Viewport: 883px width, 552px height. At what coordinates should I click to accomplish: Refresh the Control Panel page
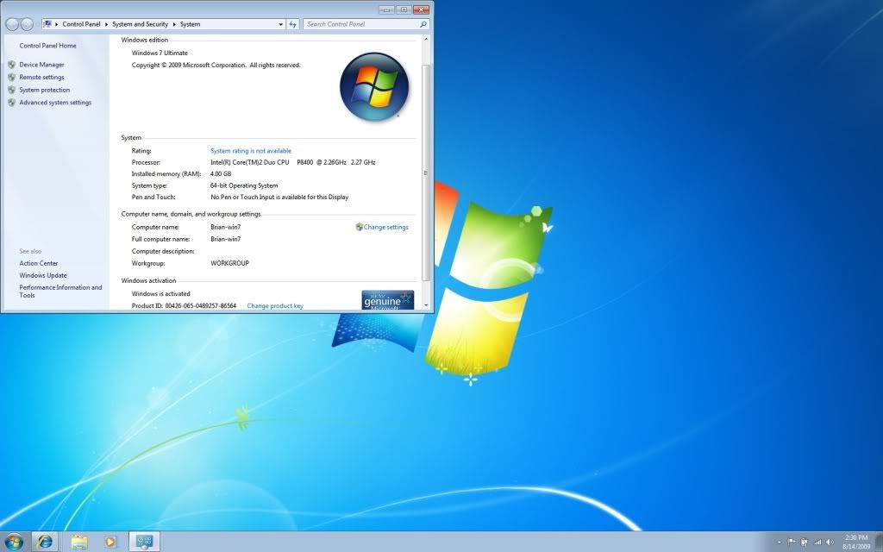tap(293, 24)
